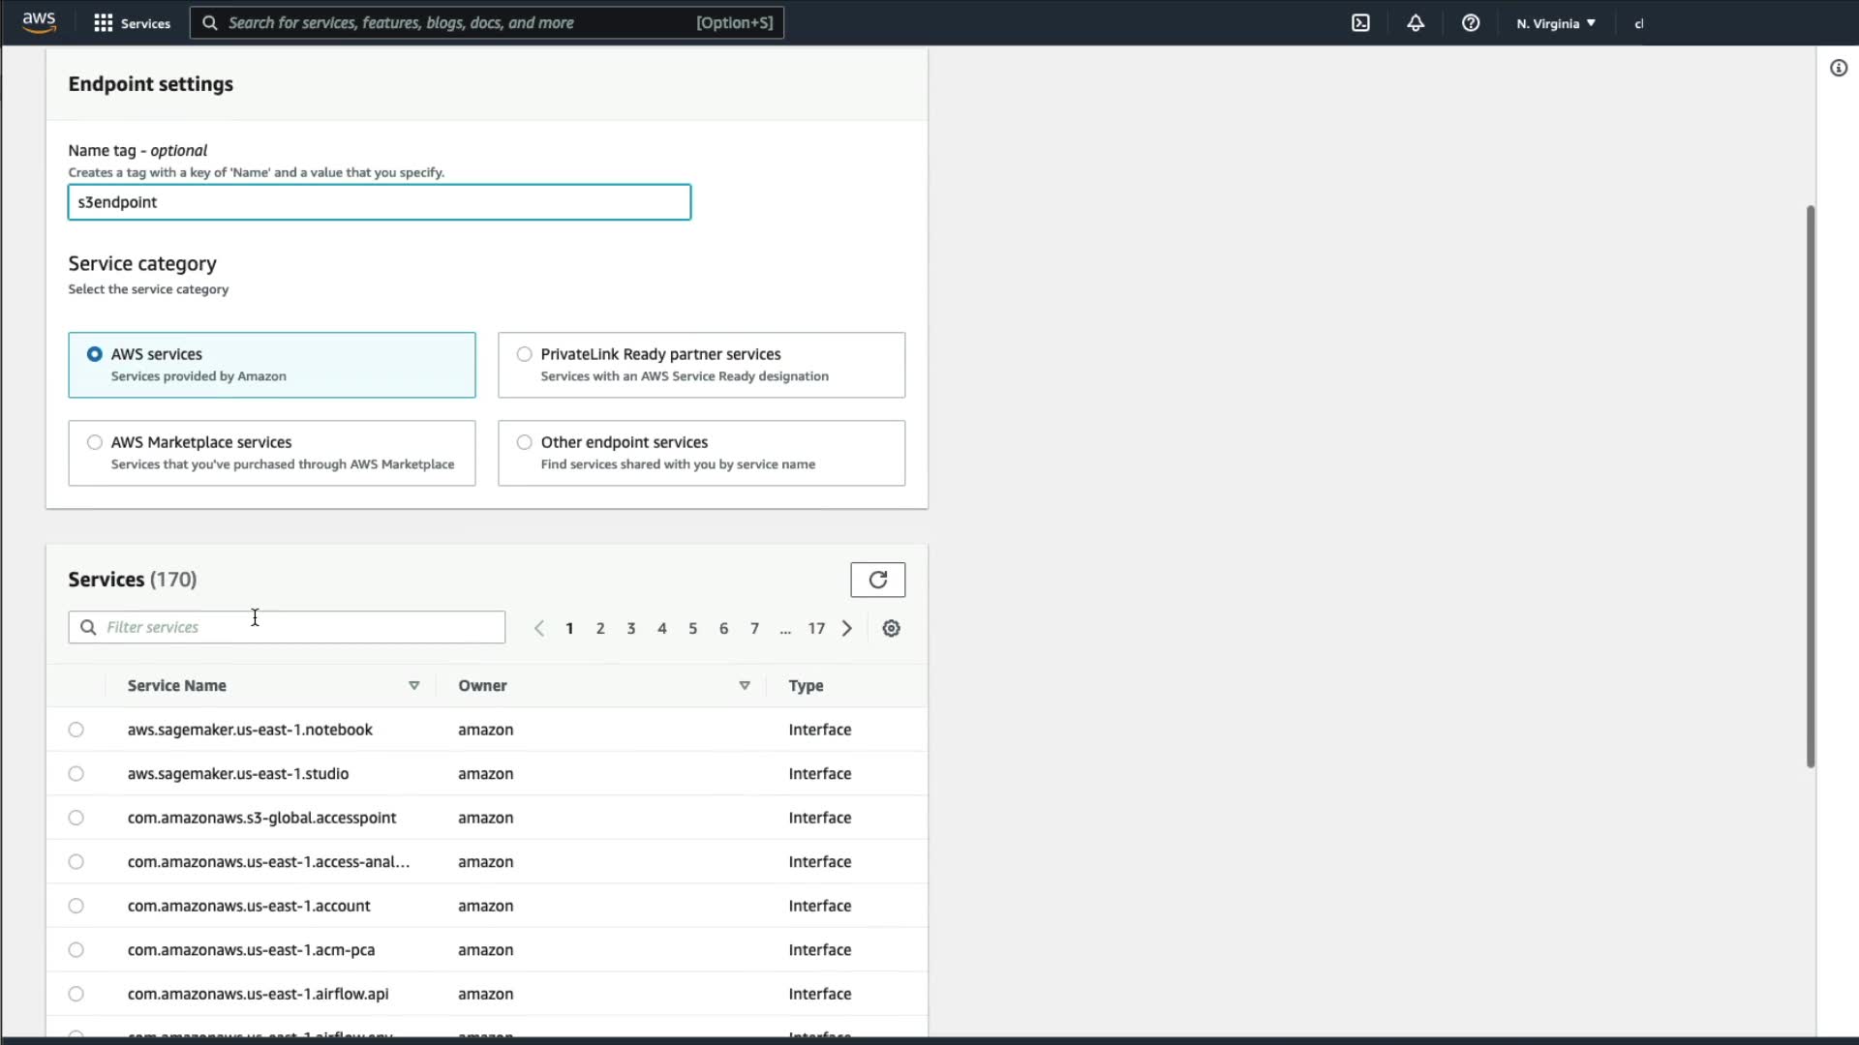Screen dimensions: 1859x1045
Task: Open the info panel icon
Action: (x=1838, y=68)
